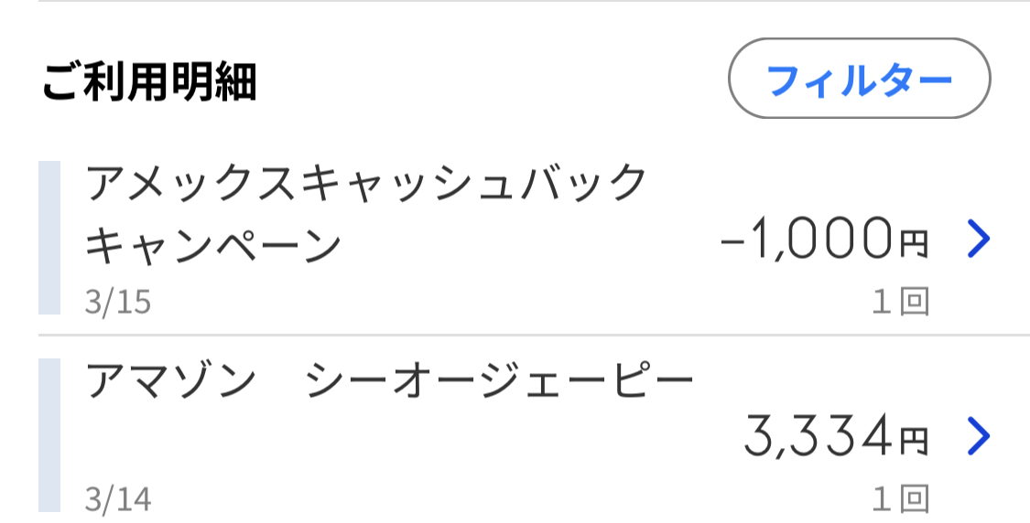Click the 3/15 transaction date

click(117, 302)
